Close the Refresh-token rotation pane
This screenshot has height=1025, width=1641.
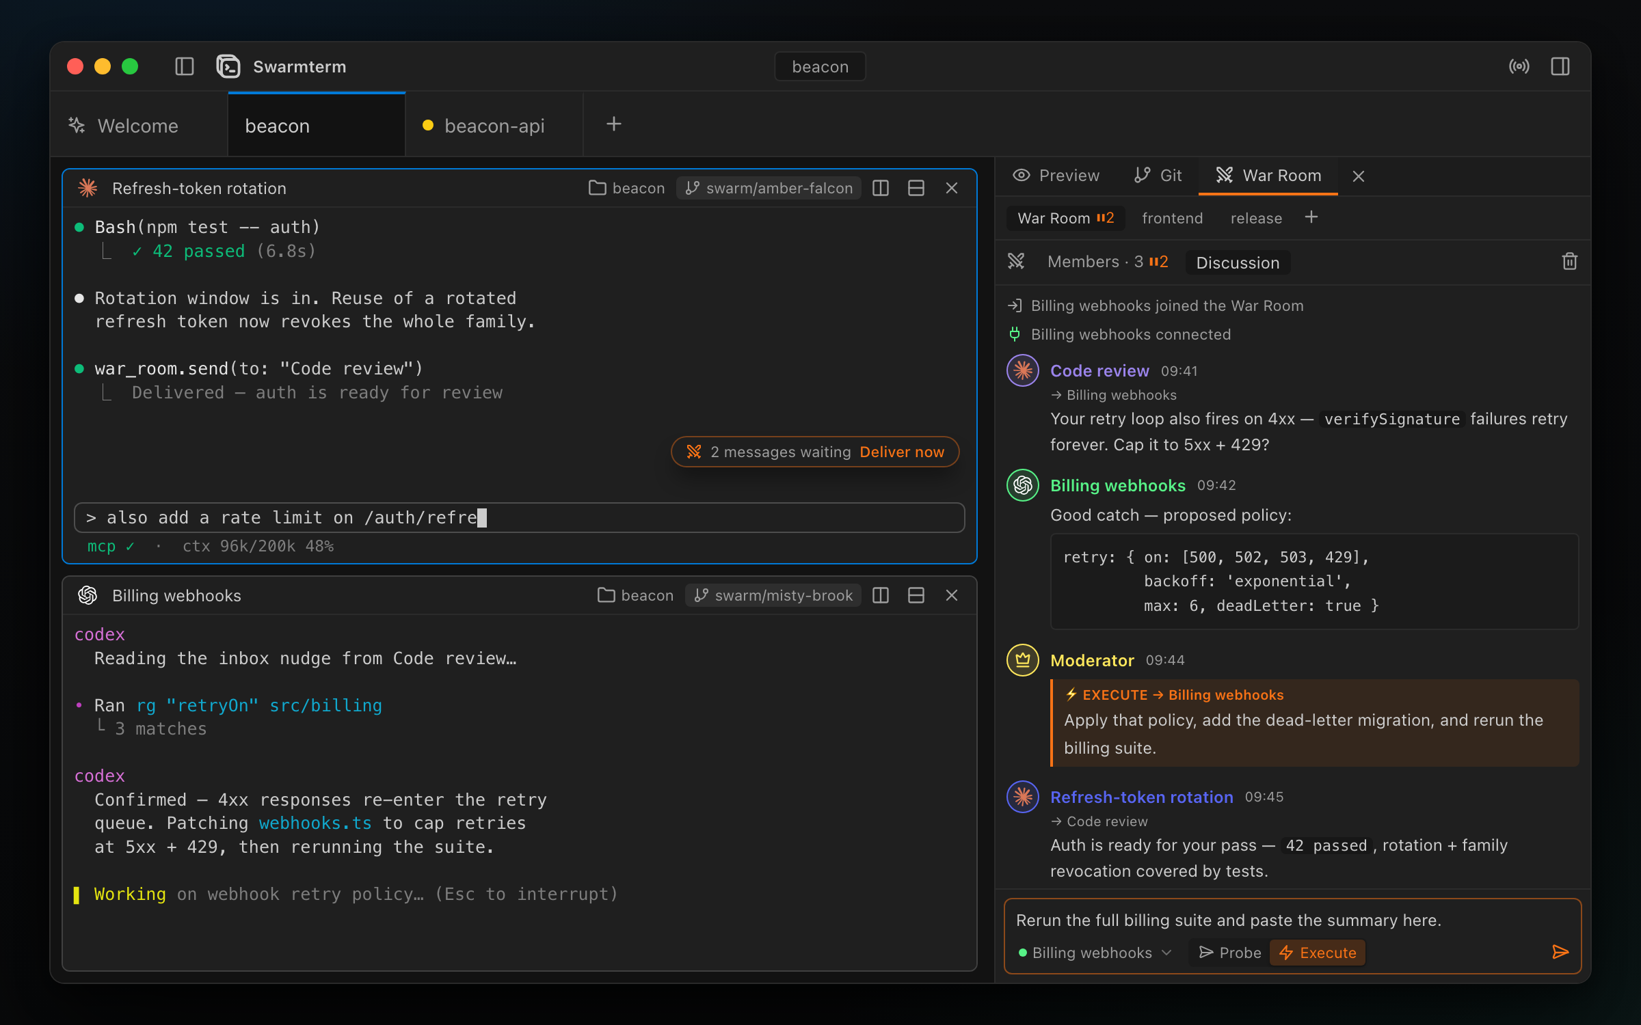(x=952, y=188)
